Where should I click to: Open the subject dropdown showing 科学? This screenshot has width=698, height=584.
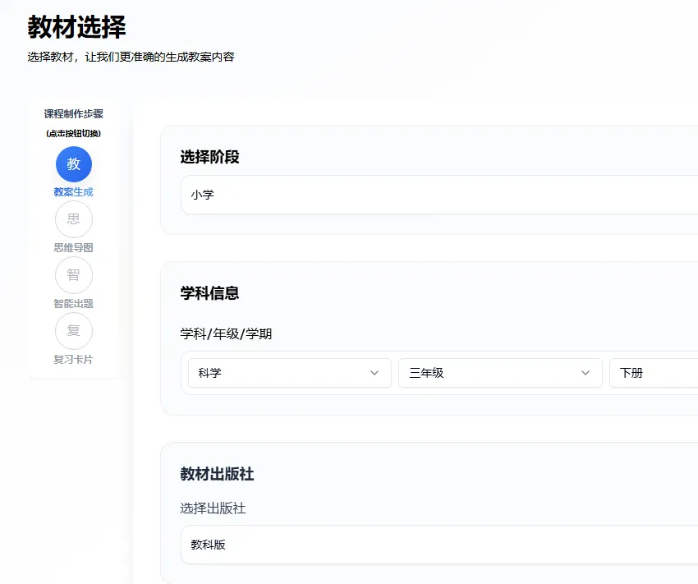[x=290, y=373]
